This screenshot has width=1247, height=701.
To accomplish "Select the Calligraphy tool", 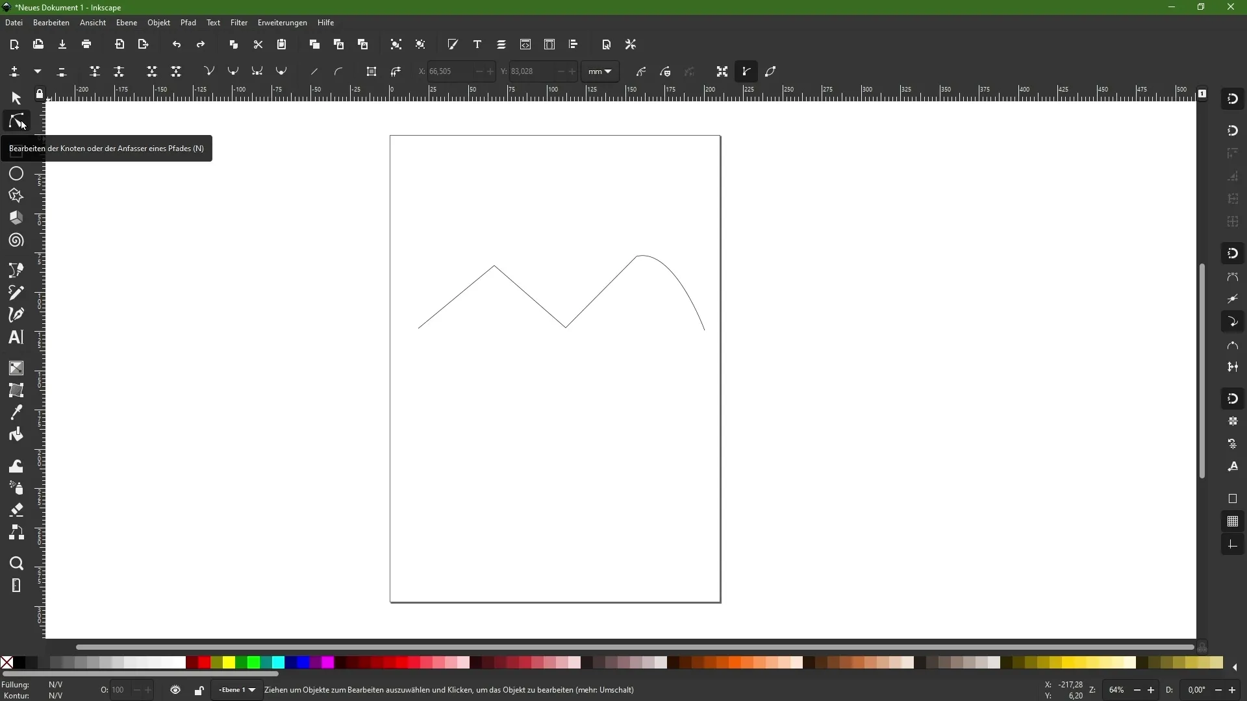I will tap(16, 315).
